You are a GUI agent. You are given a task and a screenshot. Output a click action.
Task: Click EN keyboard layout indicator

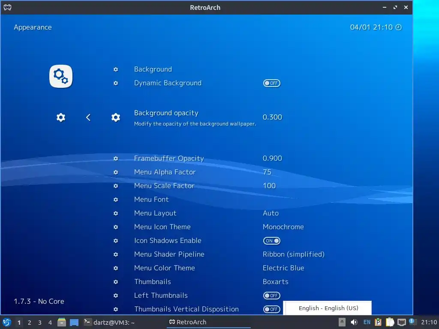367,322
